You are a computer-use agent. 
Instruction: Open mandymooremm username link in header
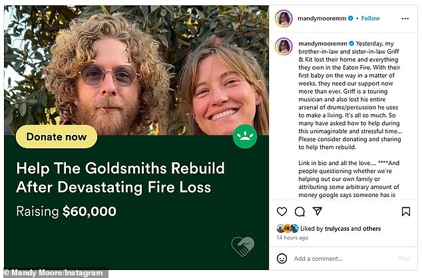point(322,18)
